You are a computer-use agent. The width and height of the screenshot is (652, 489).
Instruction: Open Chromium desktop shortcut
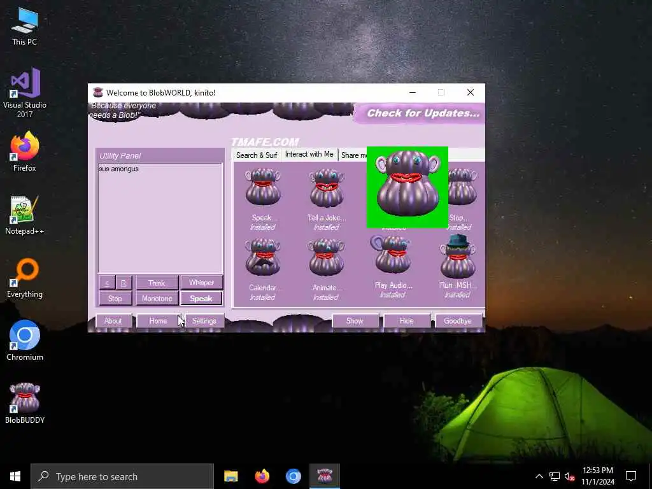pos(25,340)
